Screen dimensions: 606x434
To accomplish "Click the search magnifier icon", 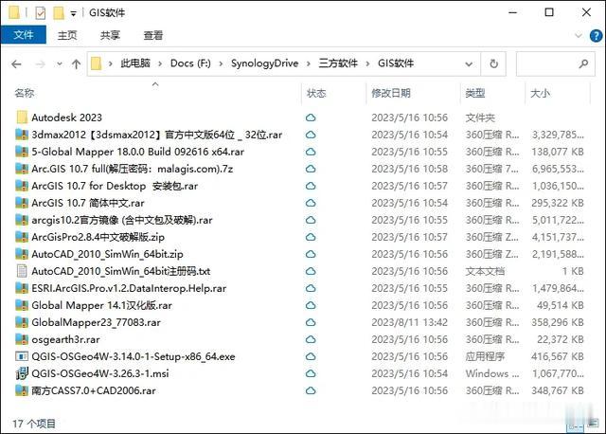I will [583, 63].
